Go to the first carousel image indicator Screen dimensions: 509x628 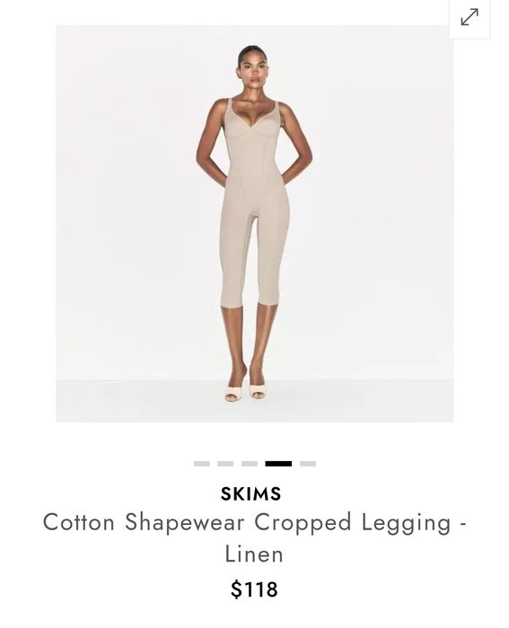202,464
